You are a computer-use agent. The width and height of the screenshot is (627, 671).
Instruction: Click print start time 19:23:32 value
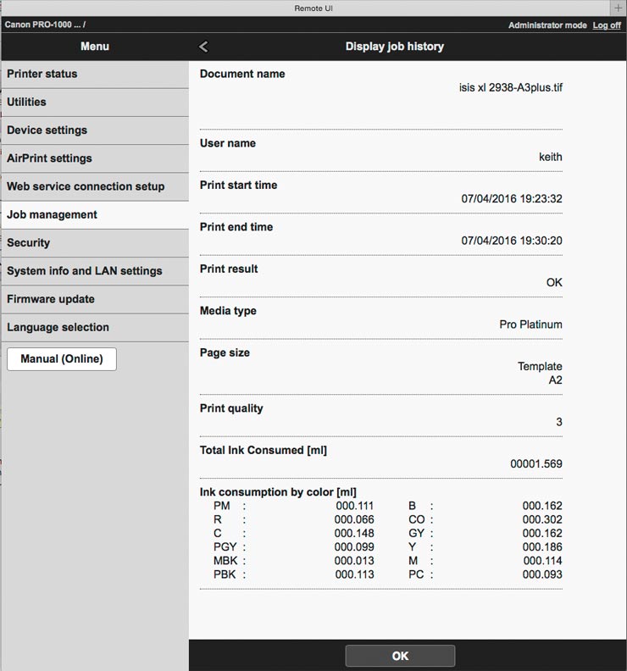tap(512, 199)
